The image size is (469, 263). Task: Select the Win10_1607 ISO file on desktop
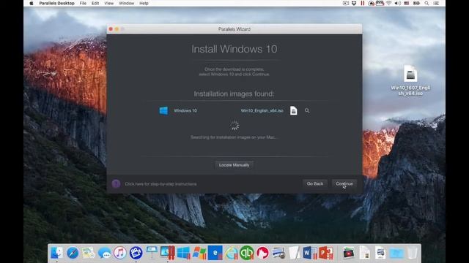pyautogui.click(x=410, y=80)
